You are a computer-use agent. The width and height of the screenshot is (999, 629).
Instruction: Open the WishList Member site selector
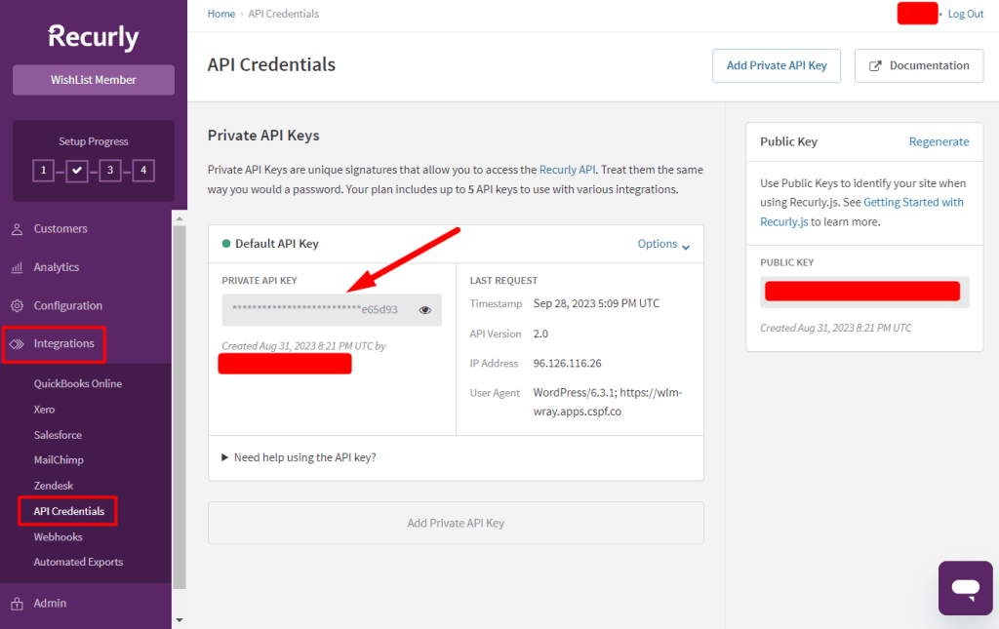pyautogui.click(x=94, y=80)
